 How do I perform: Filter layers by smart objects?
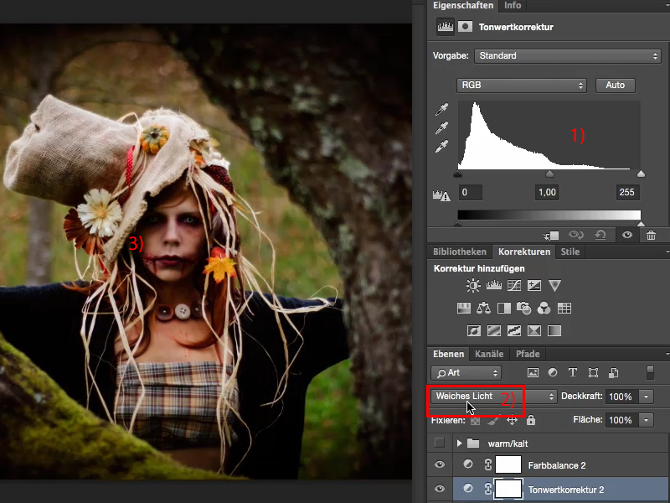click(613, 372)
